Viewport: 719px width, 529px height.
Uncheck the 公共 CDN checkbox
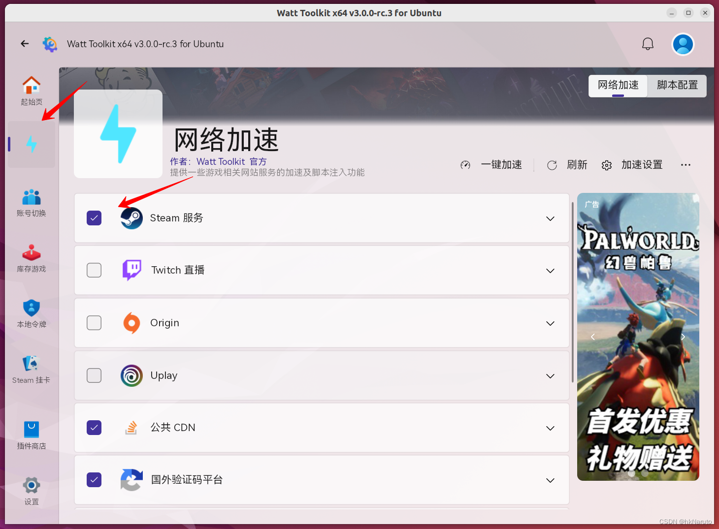(x=94, y=428)
